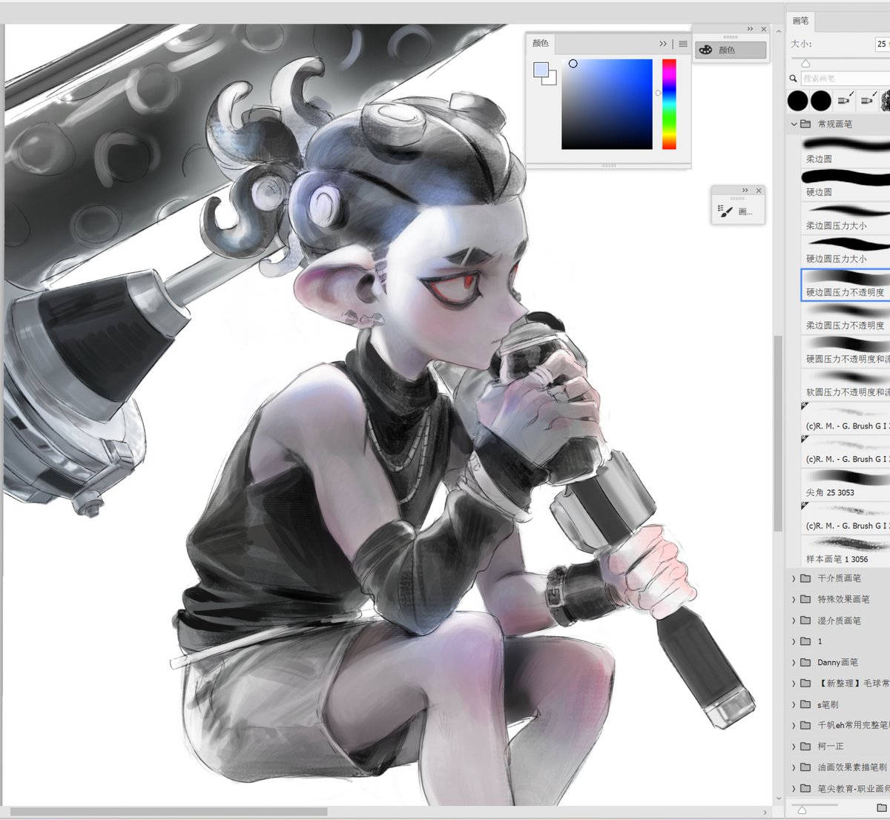Viewport: 890px width, 820px height.
Task: Click the 【新整理】毛球 folder icon
Action: 805,684
